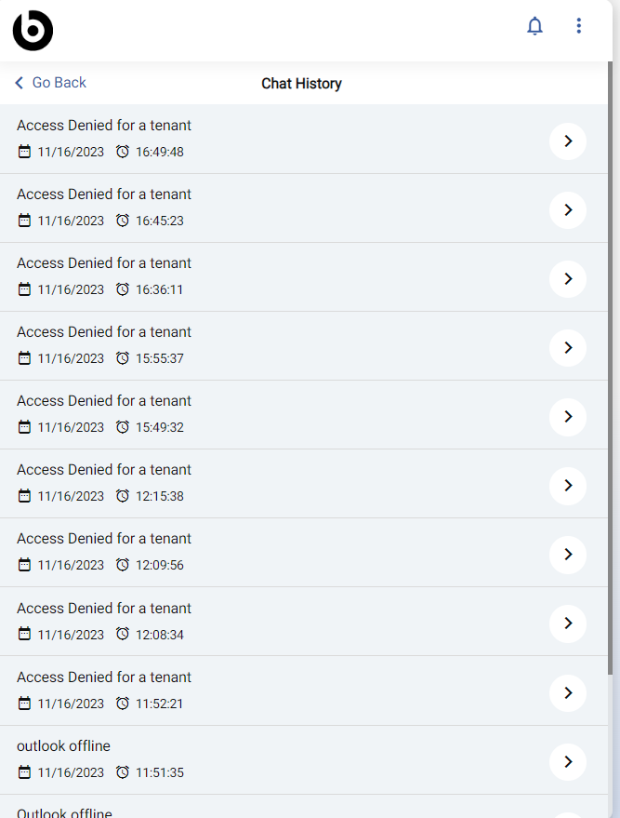
Task: Click the alarm clock icon next to 16:45:23
Action: click(x=123, y=221)
